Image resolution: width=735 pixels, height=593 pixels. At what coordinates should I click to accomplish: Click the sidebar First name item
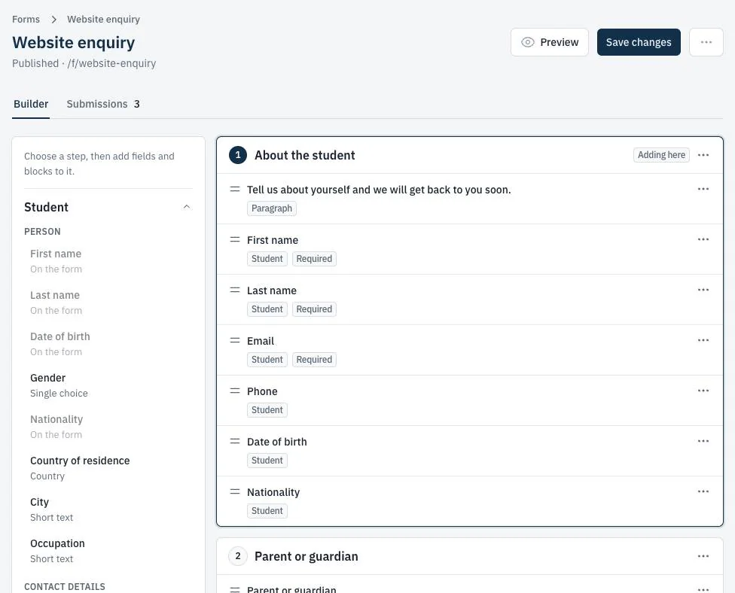[108, 261]
